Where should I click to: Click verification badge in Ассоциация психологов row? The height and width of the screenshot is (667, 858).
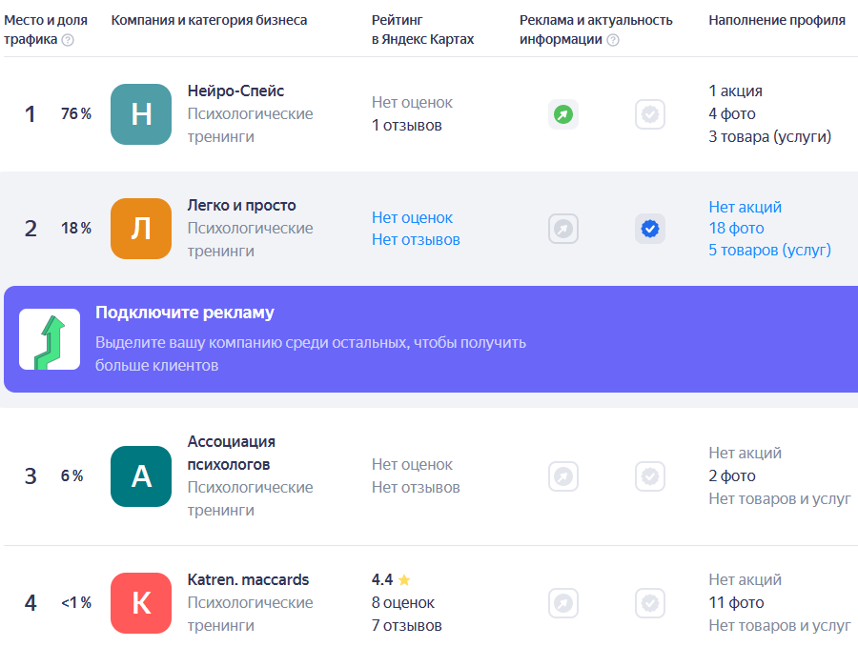(650, 476)
